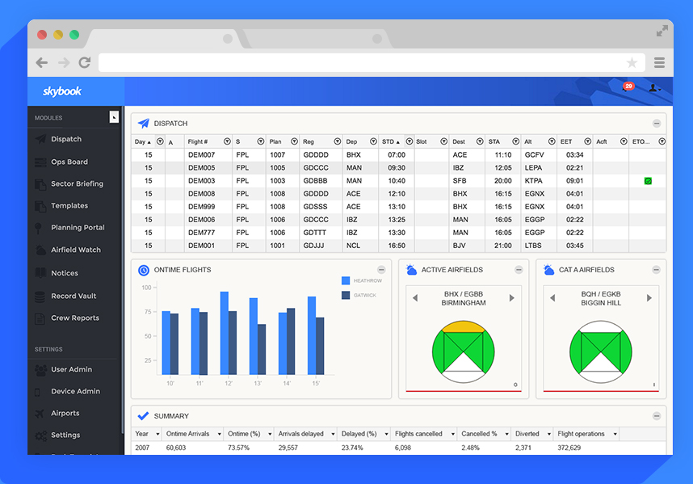This screenshot has width=693, height=484.
Task: Click the Device Admin phone icon
Action: (x=38, y=392)
